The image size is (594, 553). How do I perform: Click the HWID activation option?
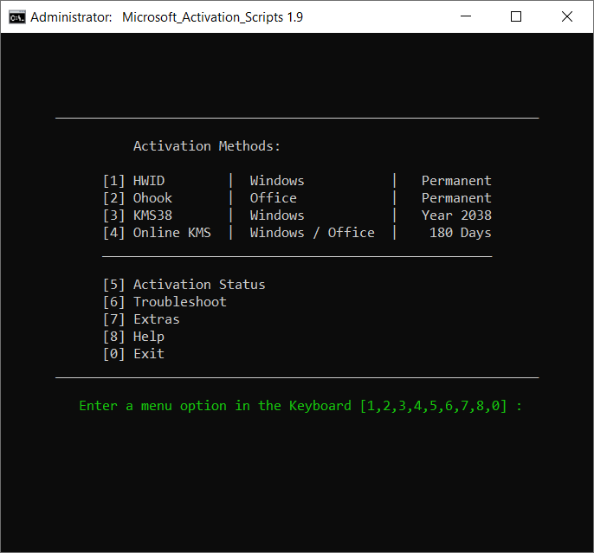tap(148, 181)
